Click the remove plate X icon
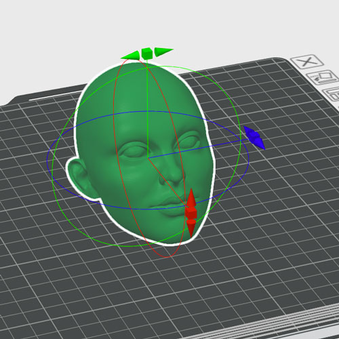 (306, 62)
